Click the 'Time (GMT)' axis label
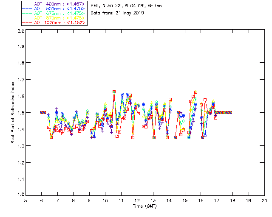 pos(145,206)
